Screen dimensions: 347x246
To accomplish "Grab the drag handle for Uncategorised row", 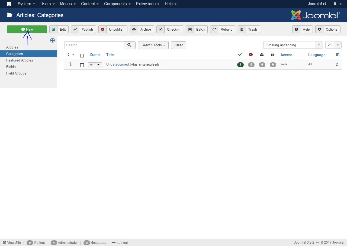I will (x=71, y=64).
